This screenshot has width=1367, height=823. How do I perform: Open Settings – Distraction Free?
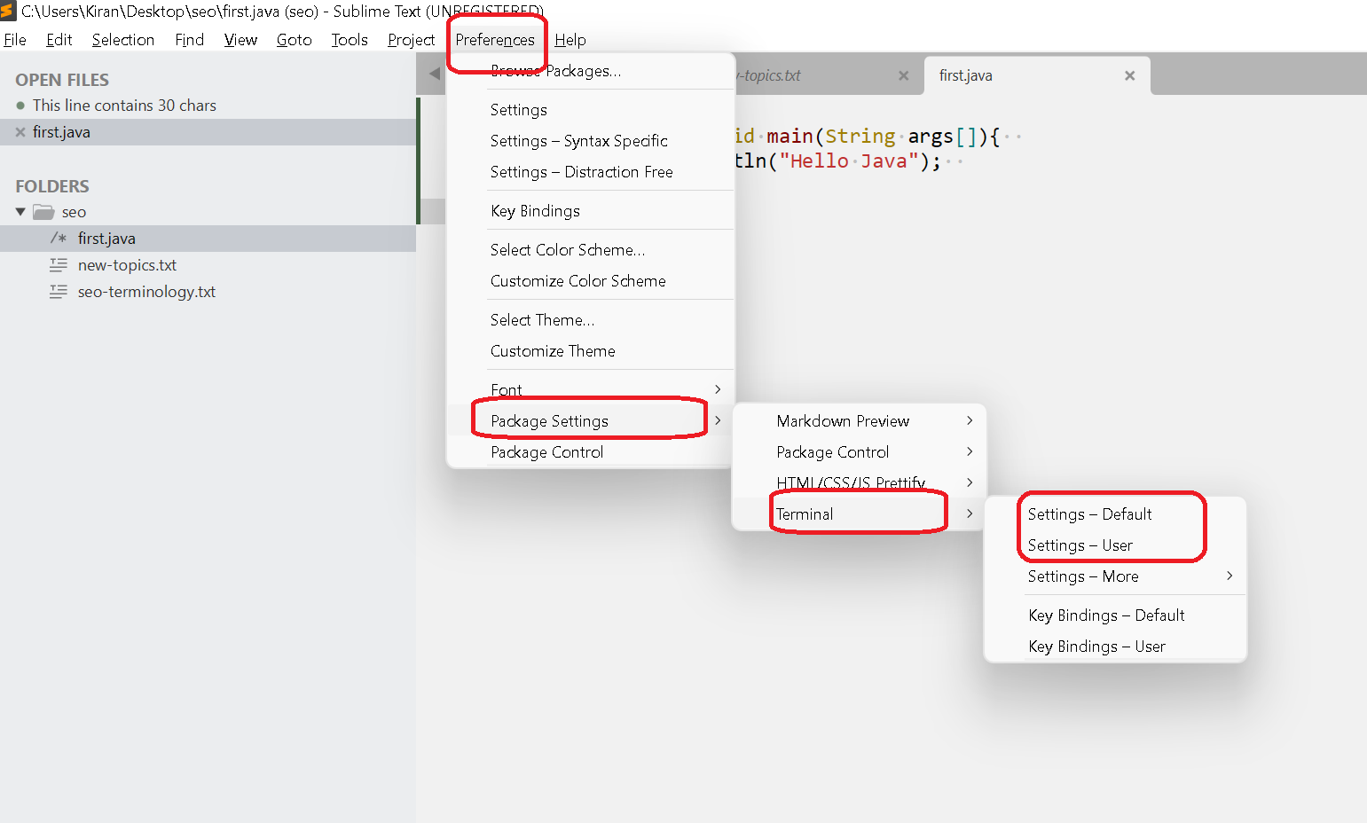[581, 171]
